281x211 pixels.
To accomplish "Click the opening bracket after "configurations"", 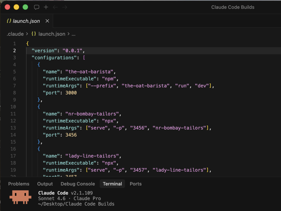I will tap(84, 58).
